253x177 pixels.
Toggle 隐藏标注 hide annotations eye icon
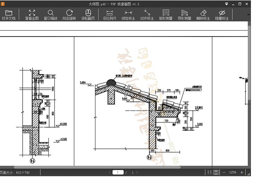[222, 15]
